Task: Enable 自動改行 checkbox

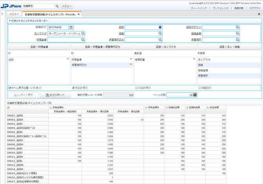Action: pos(199,88)
